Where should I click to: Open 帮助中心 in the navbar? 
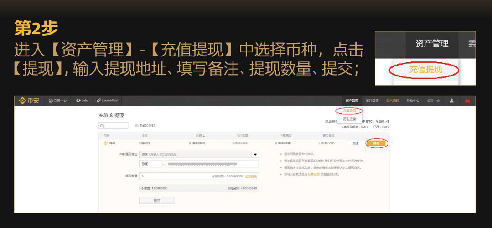413,101
